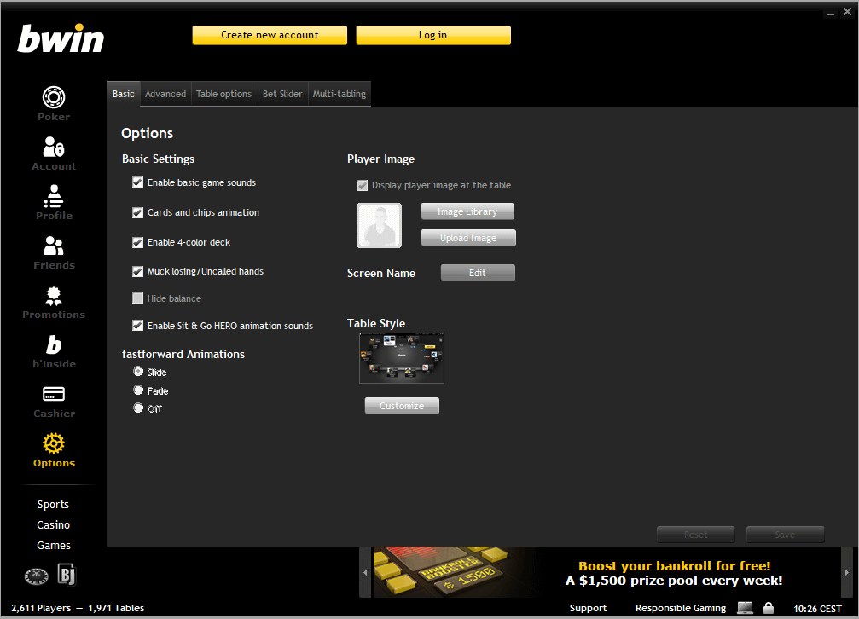Viewport: 859px width, 619px height.
Task: Click the Create new account button
Action: pyautogui.click(x=270, y=35)
